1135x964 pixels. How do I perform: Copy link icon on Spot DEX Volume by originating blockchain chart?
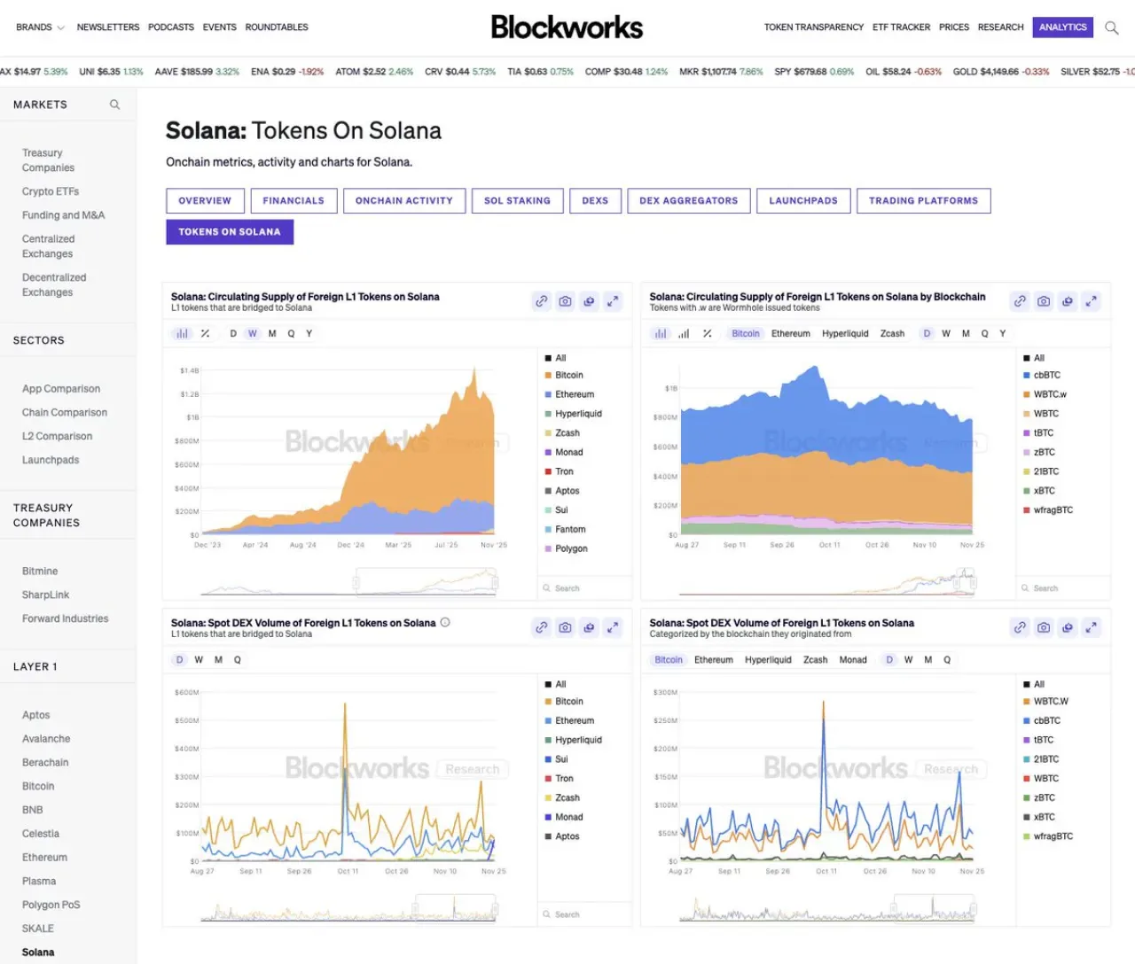click(1021, 627)
